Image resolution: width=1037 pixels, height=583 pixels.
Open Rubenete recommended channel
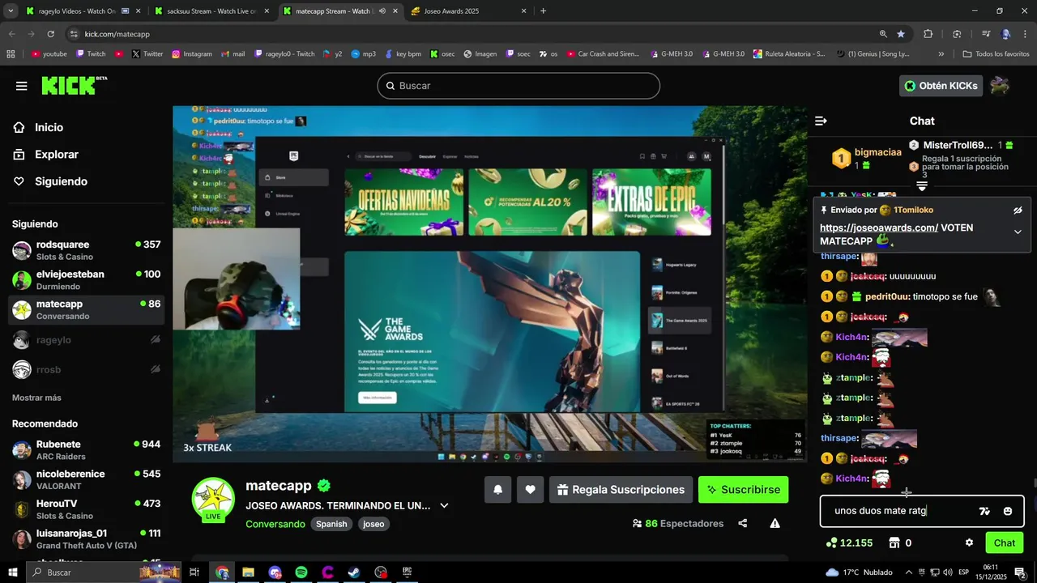click(x=86, y=450)
